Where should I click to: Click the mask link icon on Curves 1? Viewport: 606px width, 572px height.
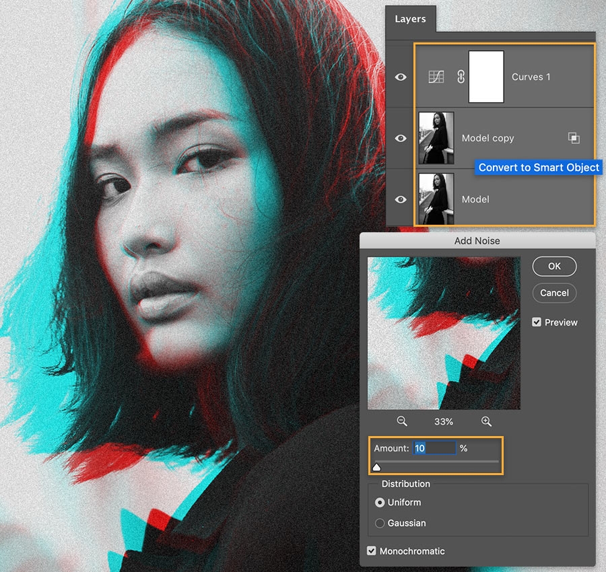pos(461,77)
